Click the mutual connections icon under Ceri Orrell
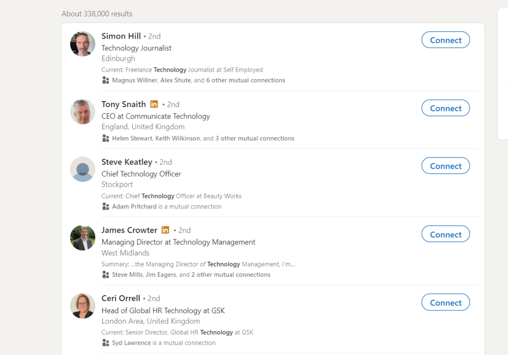Image resolution: width=508 pixels, height=355 pixels. coord(105,343)
